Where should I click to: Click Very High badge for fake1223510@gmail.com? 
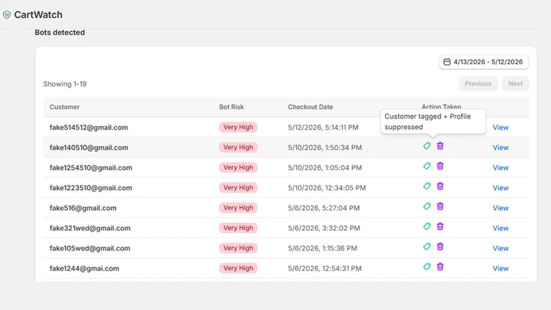click(x=238, y=187)
